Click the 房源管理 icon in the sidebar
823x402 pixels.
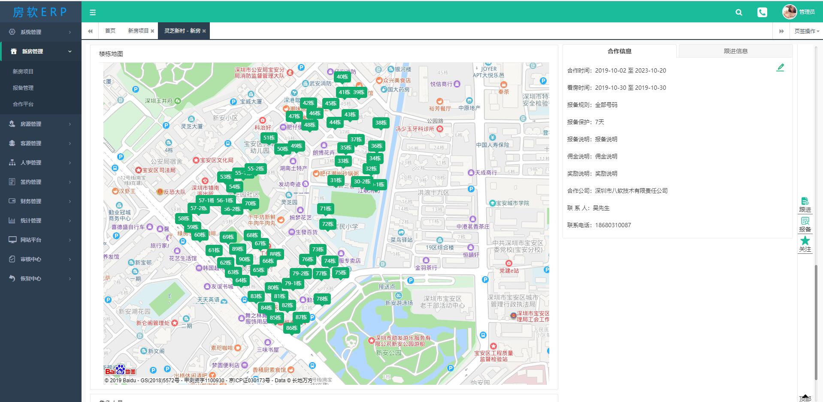12,124
